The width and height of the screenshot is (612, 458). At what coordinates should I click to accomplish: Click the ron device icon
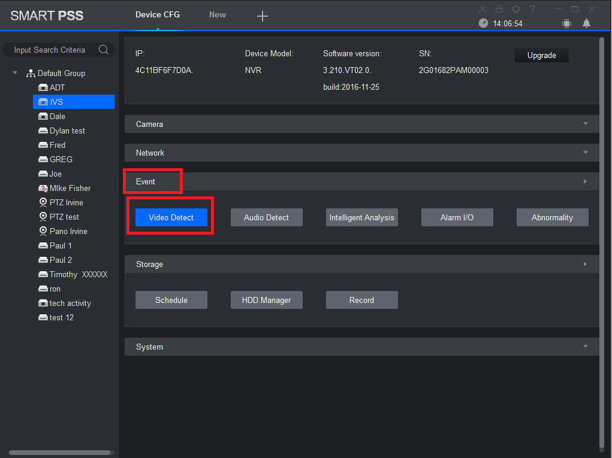tap(43, 289)
